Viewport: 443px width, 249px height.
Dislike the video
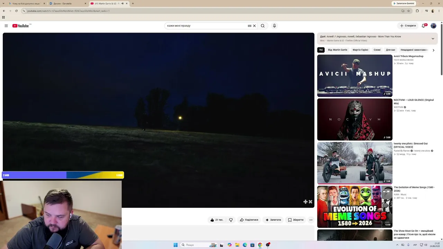pos(231,220)
